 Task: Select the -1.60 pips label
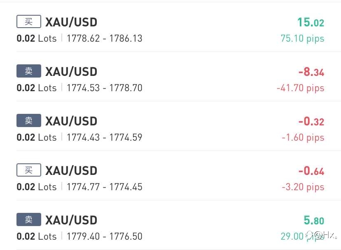tap(303, 138)
